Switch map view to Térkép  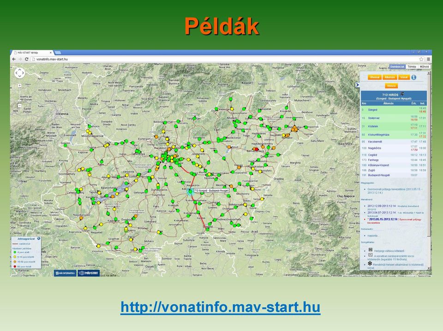tap(412, 66)
